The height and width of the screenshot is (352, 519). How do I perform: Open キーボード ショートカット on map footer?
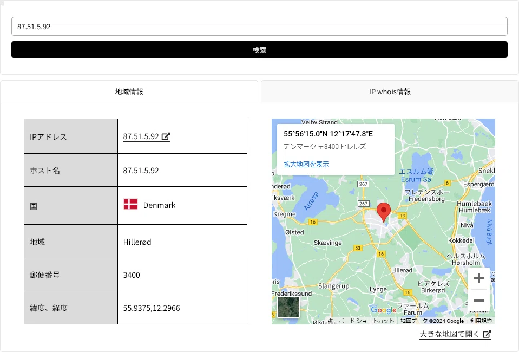click(361, 321)
